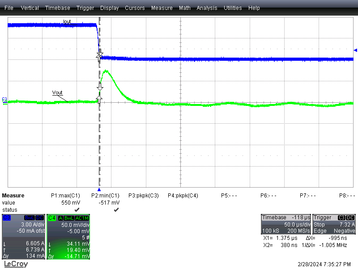Select the X-shaped cursor marker on Iout trace

(x=100, y=55)
